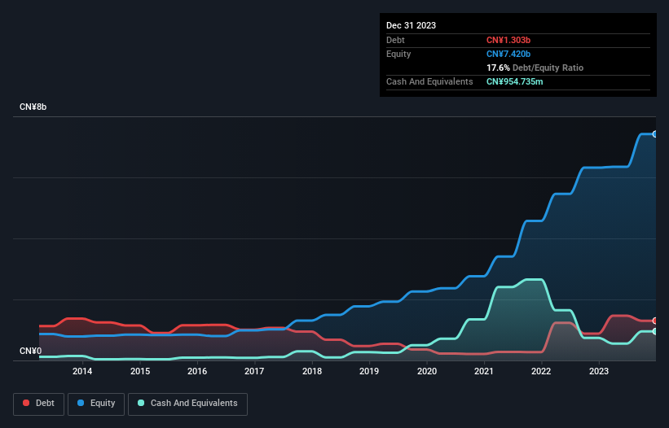Toggle the Equity series legend button
This screenshot has width=669, height=428.
pyautogui.click(x=96, y=404)
